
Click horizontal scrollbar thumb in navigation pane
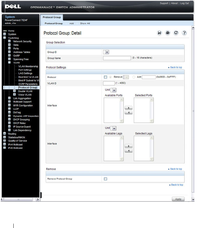pos(18,199)
